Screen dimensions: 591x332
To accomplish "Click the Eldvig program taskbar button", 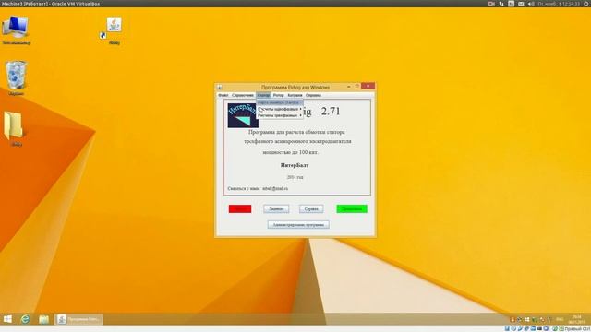I will pyautogui.click(x=78, y=319).
